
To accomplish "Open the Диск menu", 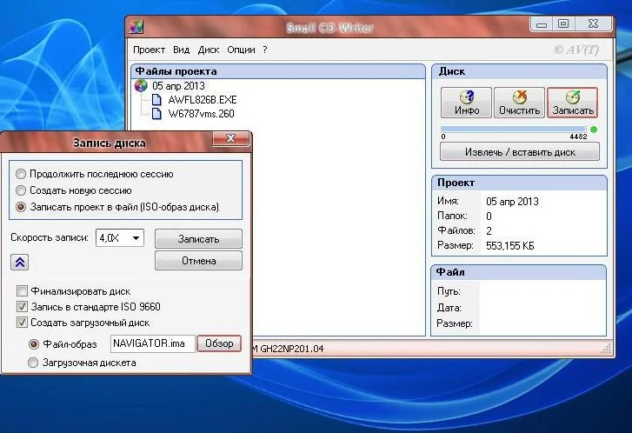I will pyautogui.click(x=209, y=50).
